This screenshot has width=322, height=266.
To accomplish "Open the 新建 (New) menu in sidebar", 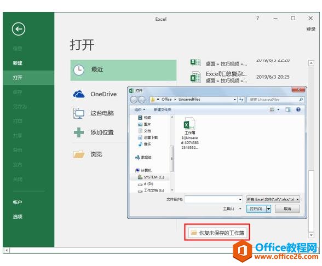I will pyautogui.click(x=18, y=63).
